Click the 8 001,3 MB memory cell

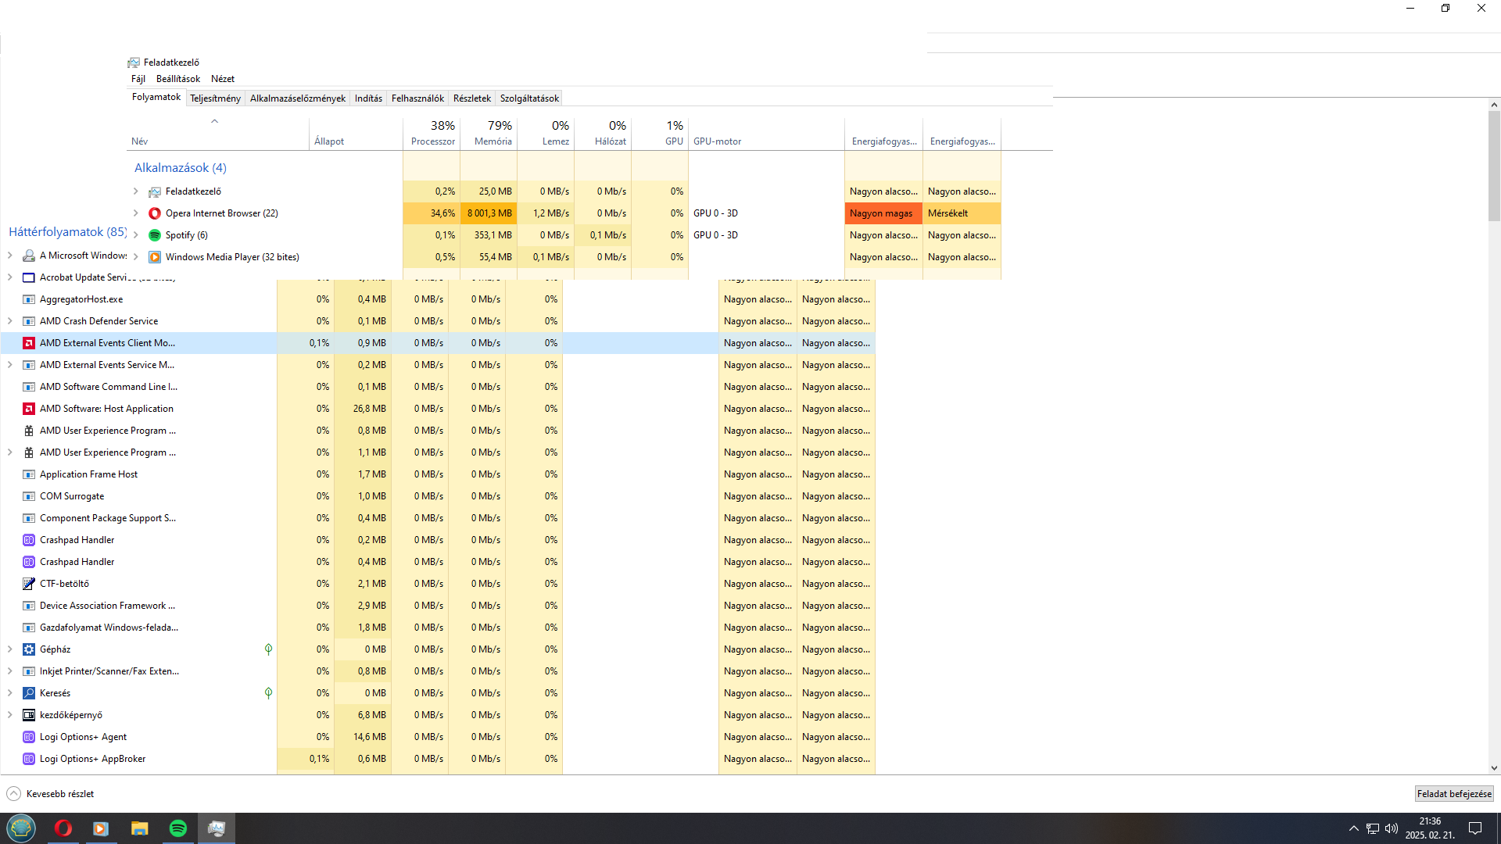(x=489, y=213)
